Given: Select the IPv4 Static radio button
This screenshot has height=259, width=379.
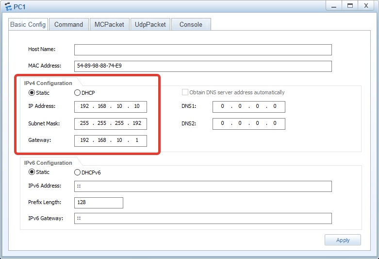Looking at the screenshot, I should 32,93.
